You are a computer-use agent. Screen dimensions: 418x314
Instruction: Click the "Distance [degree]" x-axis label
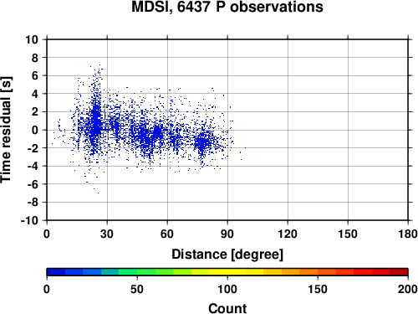(227, 255)
